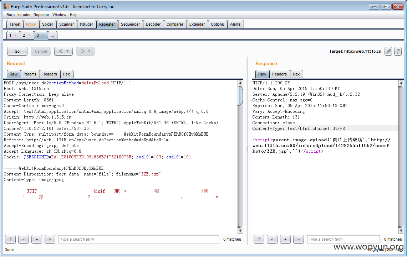
Task: Focus the request search term field
Action: pos(139,239)
